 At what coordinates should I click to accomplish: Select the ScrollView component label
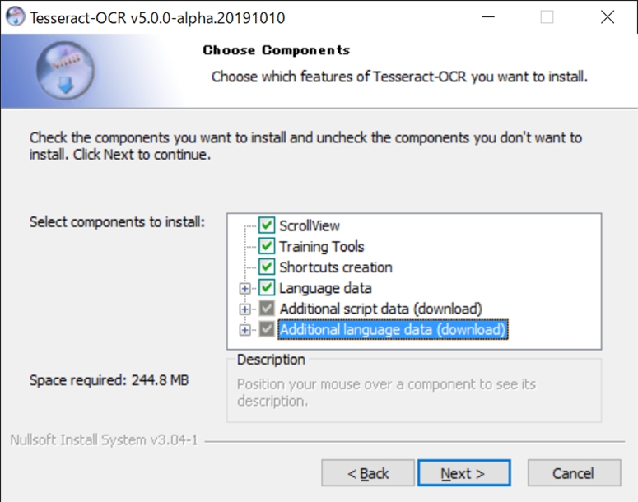click(x=310, y=225)
